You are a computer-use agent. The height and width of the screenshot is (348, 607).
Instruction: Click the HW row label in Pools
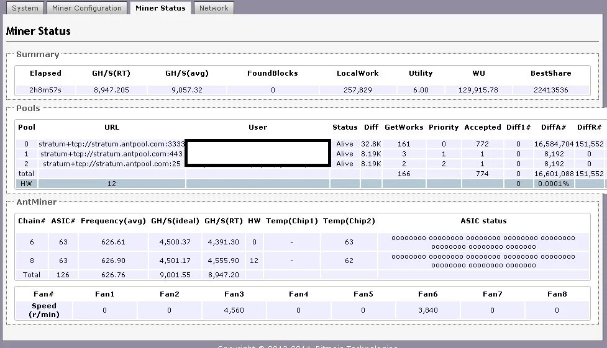[26, 184]
